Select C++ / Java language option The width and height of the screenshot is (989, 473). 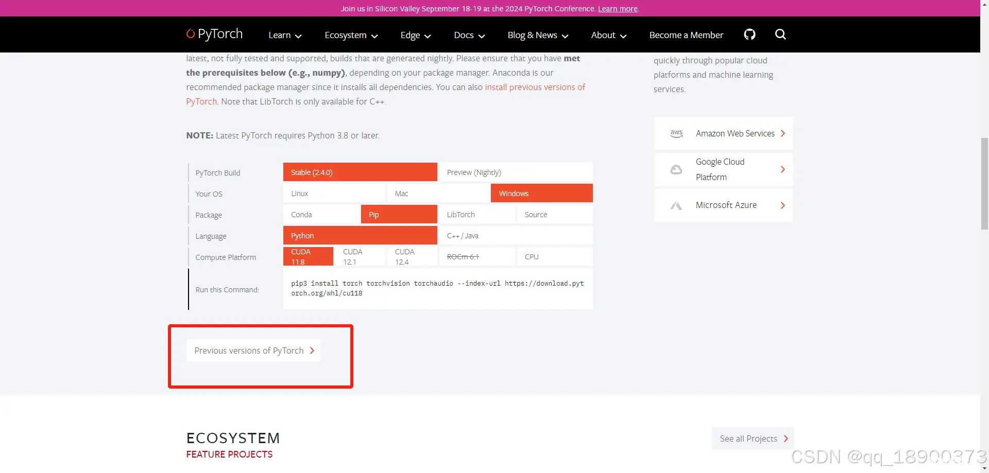pos(516,236)
